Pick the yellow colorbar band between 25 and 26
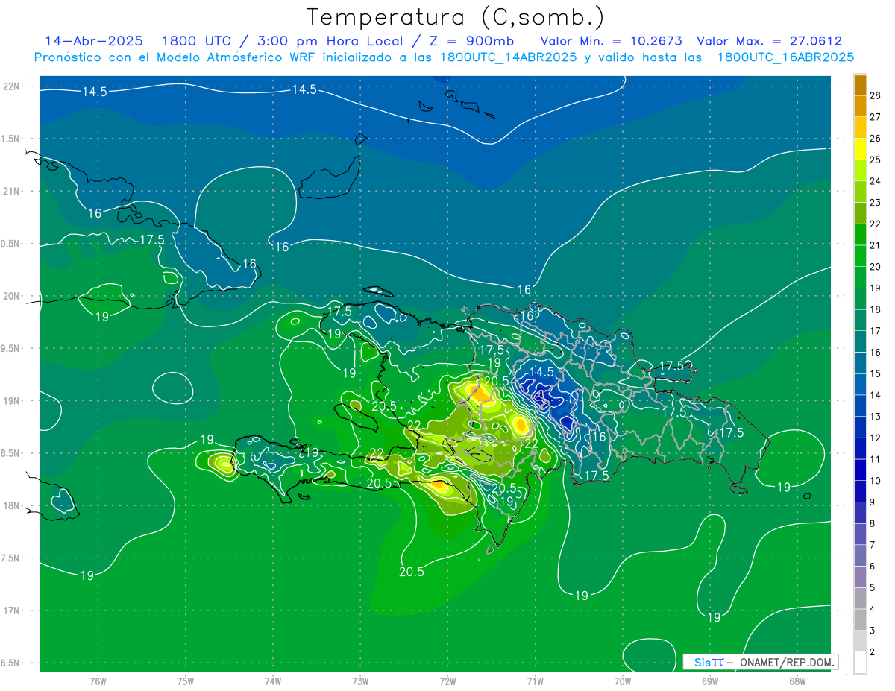The height and width of the screenshot is (691, 895). click(860, 149)
